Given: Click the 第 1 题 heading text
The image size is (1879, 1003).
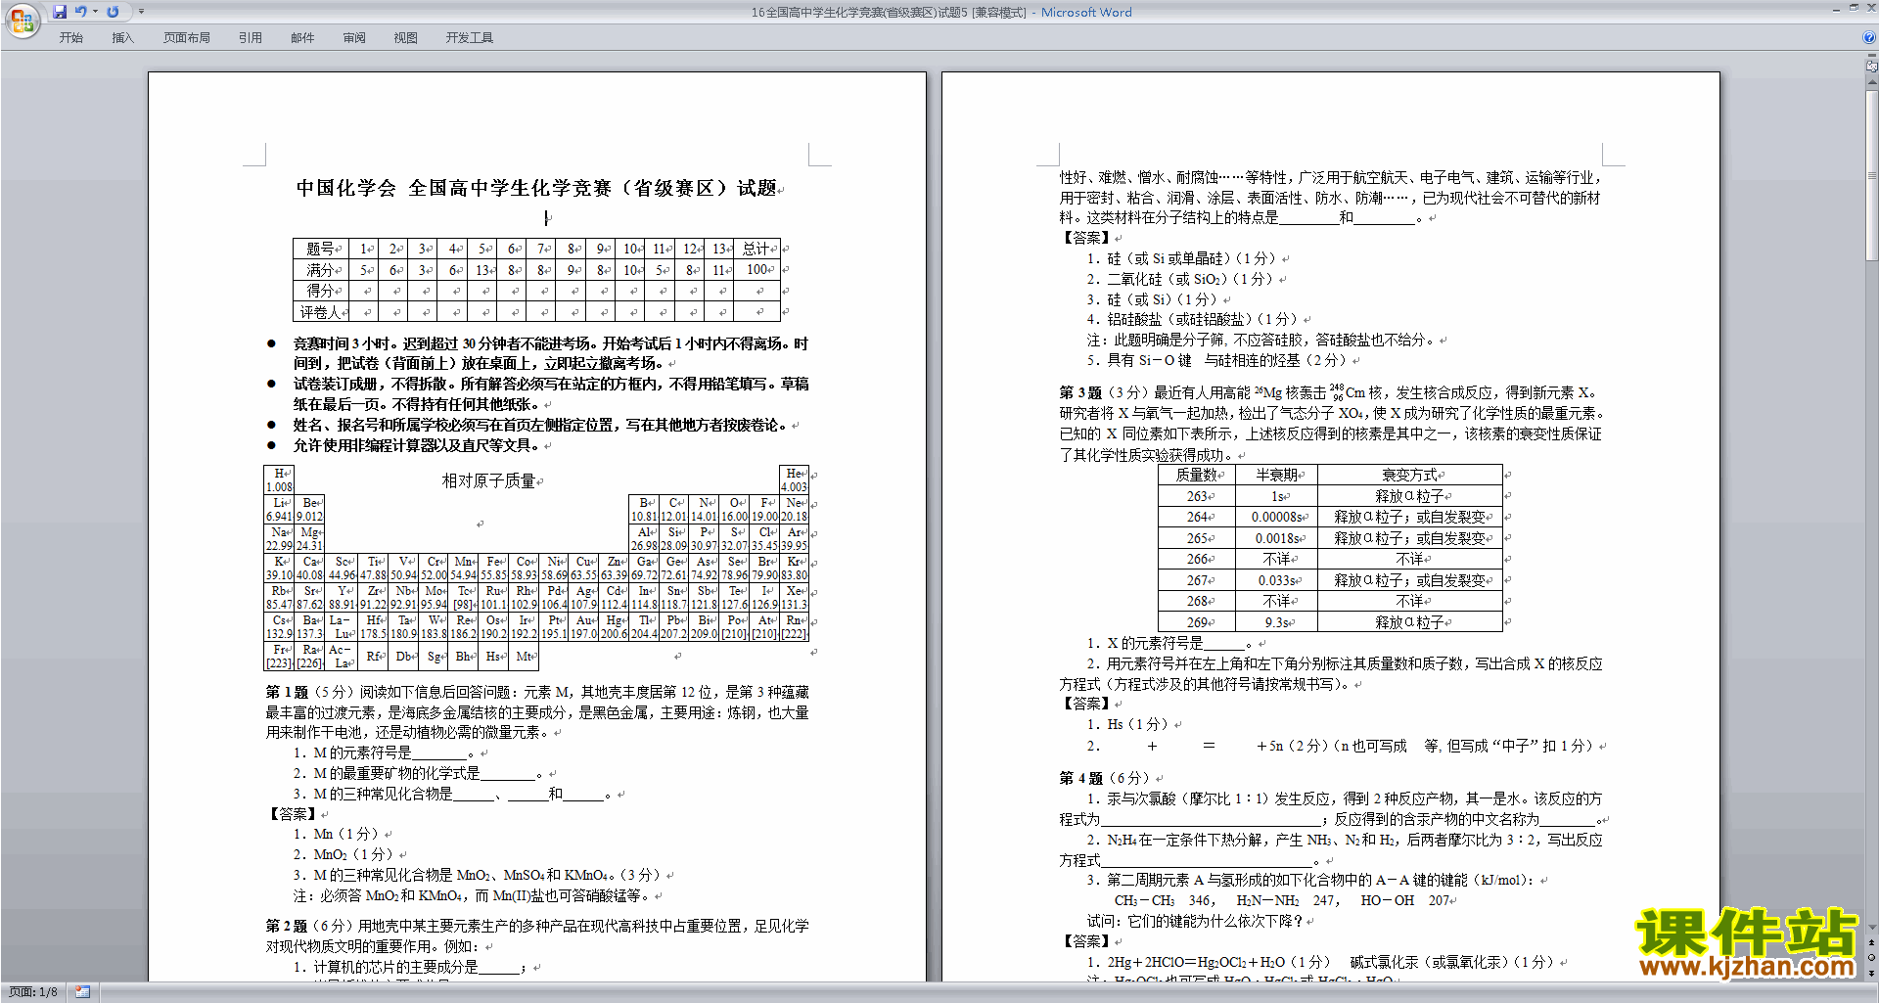Looking at the screenshot, I should coord(287,692).
